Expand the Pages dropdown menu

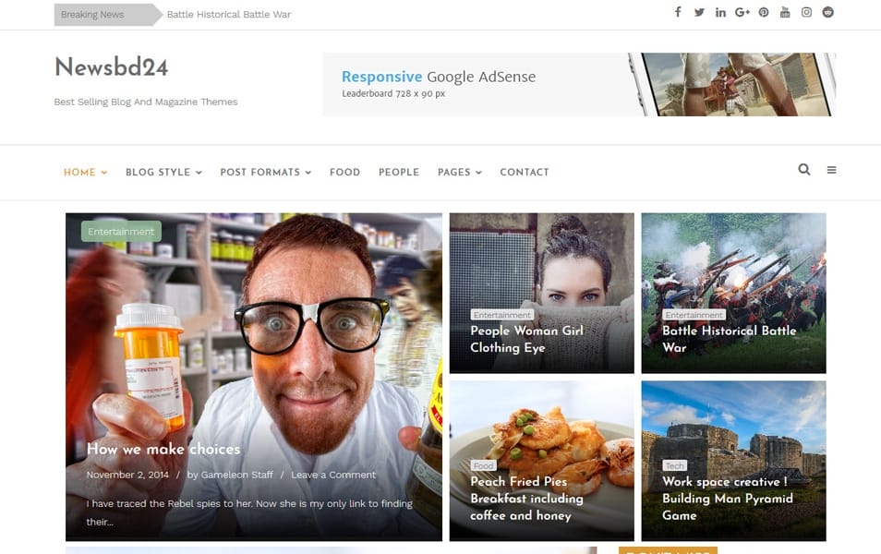[459, 173]
